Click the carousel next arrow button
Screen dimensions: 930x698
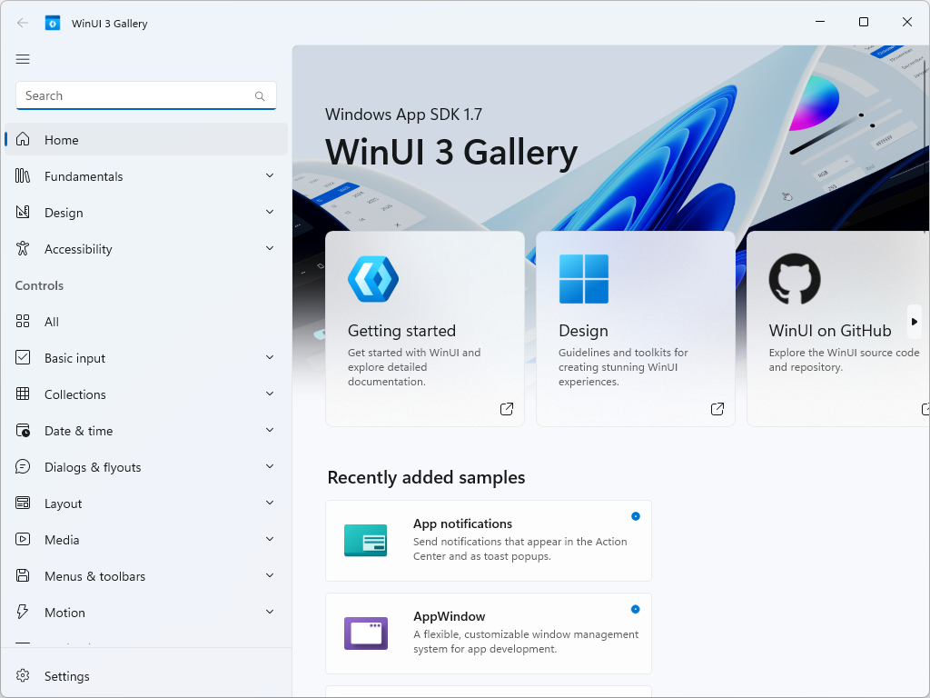pos(914,322)
